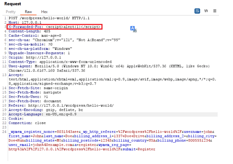This screenshot has height=164, width=233.
Task: Click the Host: 127.0.0.1 header line
Action: click(x=25, y=22)
